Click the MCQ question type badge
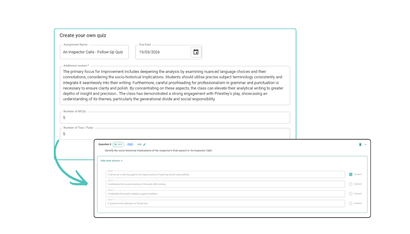 [x=118, y=144]
